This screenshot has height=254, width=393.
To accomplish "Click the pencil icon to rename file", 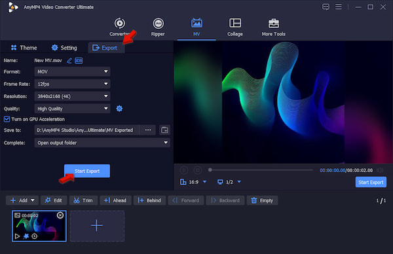I will 69,61.
